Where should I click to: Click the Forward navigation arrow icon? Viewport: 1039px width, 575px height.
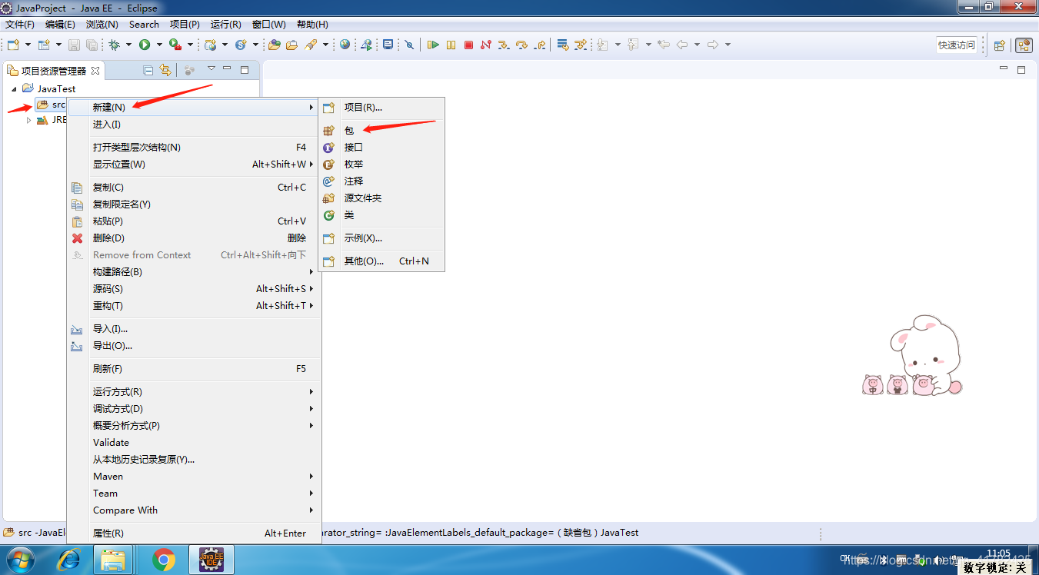click(713, 45)
